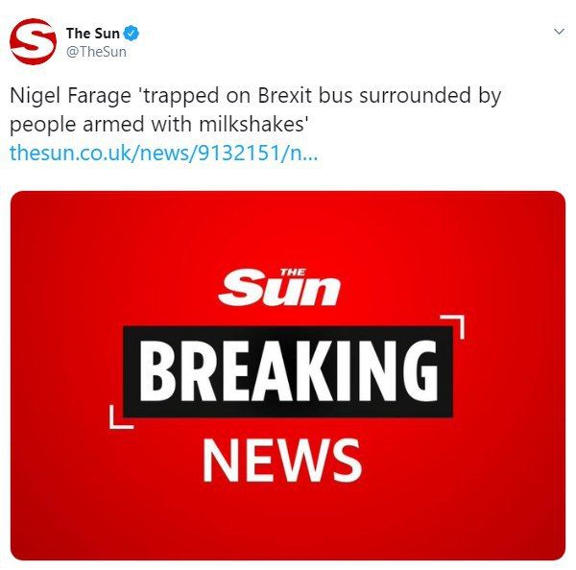Click the bottom-left corner bracket graphic
Image resolution: width=576 pixels, height=570 pixels.
122,416
